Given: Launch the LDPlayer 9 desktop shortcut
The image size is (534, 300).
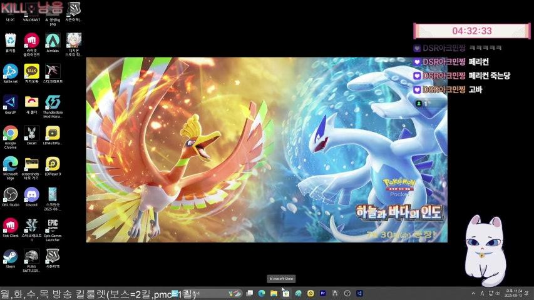Looking at the screenshot, I should coord(53,166).
